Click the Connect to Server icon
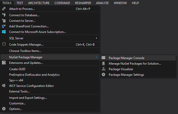The height and width of the screenshot is (114, 178). tap(4, 21)
